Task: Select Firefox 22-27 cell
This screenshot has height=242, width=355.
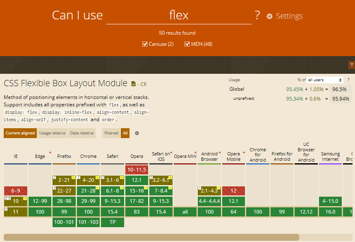Action: coord(64,191)
